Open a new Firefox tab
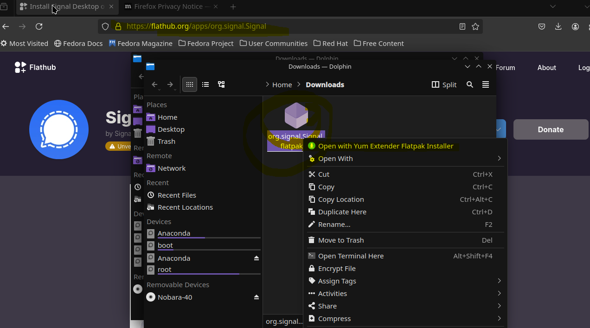 point(233,6)
